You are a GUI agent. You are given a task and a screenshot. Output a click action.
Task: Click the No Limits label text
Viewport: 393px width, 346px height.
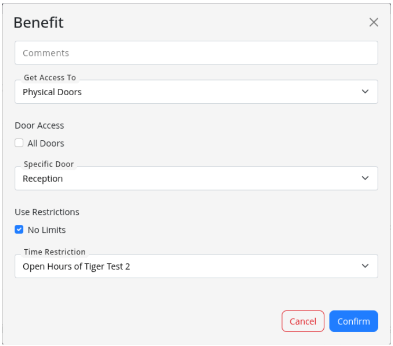[x=47, y=230]
